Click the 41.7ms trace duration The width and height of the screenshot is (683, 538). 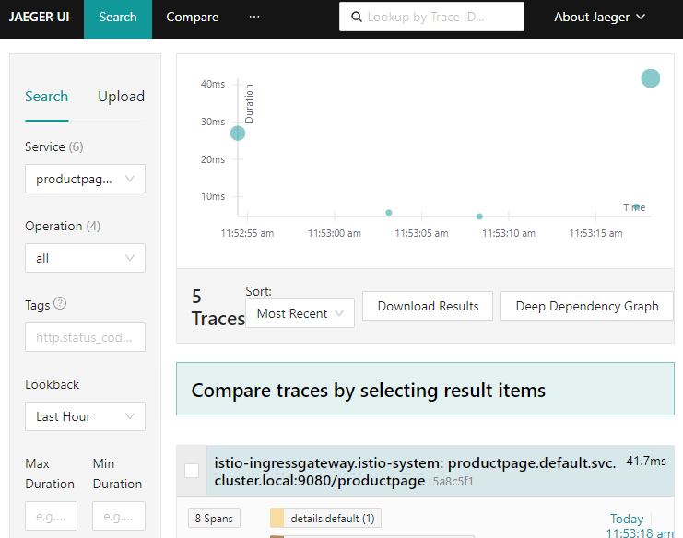[646, 461]
